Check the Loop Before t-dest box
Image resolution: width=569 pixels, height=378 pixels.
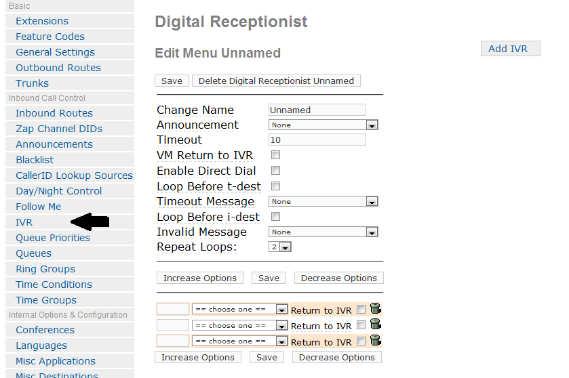[x=276, y=186]
